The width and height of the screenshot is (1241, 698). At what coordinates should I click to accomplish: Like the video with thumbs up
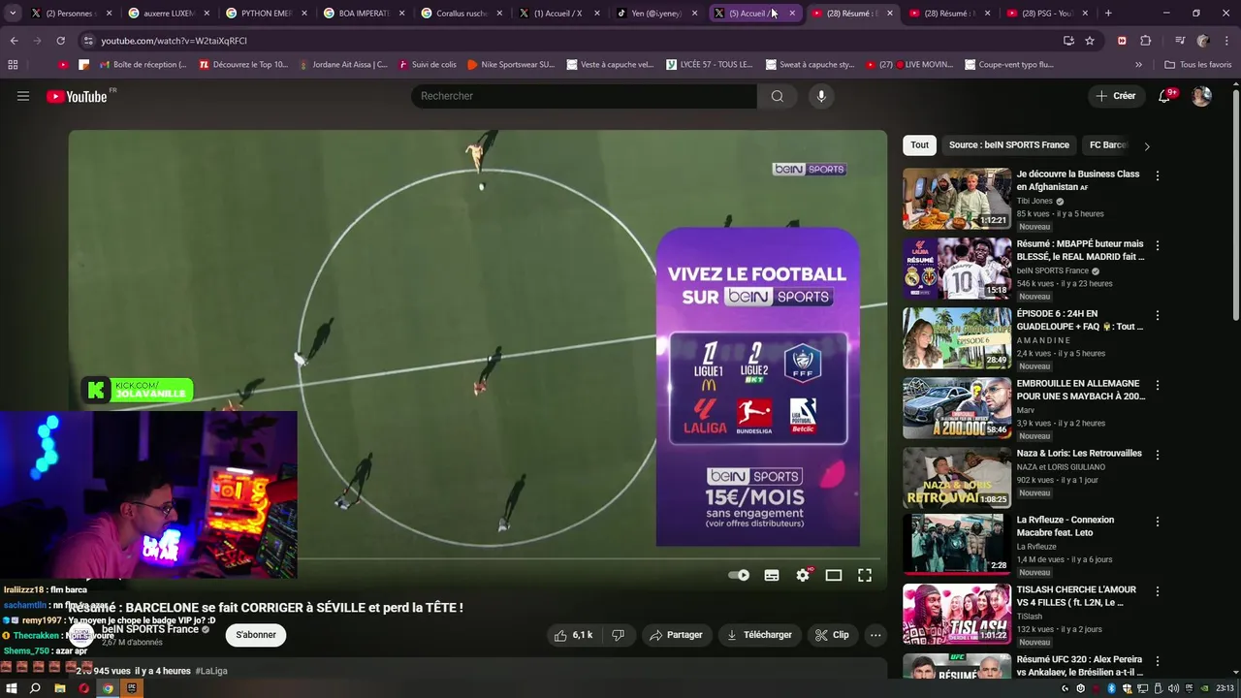click(572, 635)
